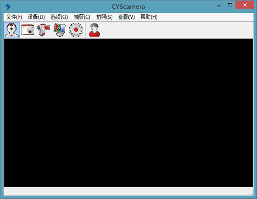The width and height of the screenshot is (257, 199).
Task: Click inside the black video preview area
Action: [x=128, y=113]
